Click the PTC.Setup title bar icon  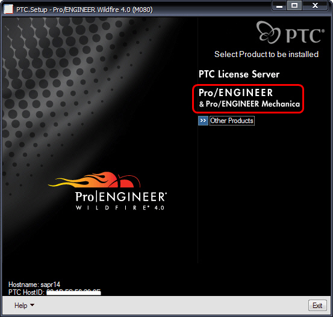pyautogui.click(x=8, y=10)
